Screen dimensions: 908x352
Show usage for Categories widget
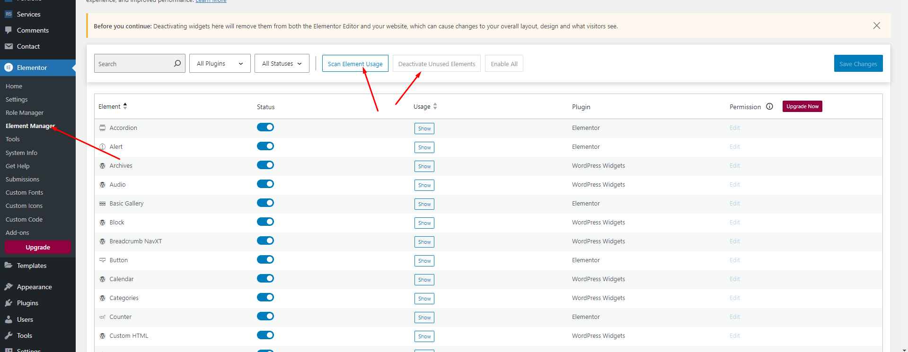pos(424,299)
